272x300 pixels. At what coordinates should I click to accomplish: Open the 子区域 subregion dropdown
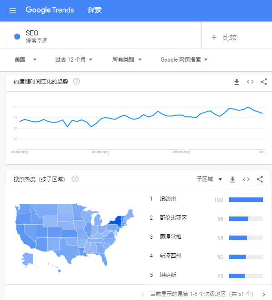(x=209, y=179)
